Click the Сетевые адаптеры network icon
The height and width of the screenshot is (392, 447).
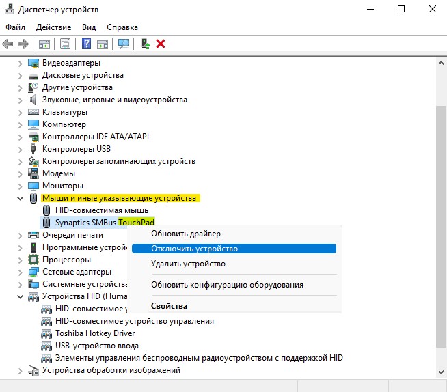click(33, 272)
